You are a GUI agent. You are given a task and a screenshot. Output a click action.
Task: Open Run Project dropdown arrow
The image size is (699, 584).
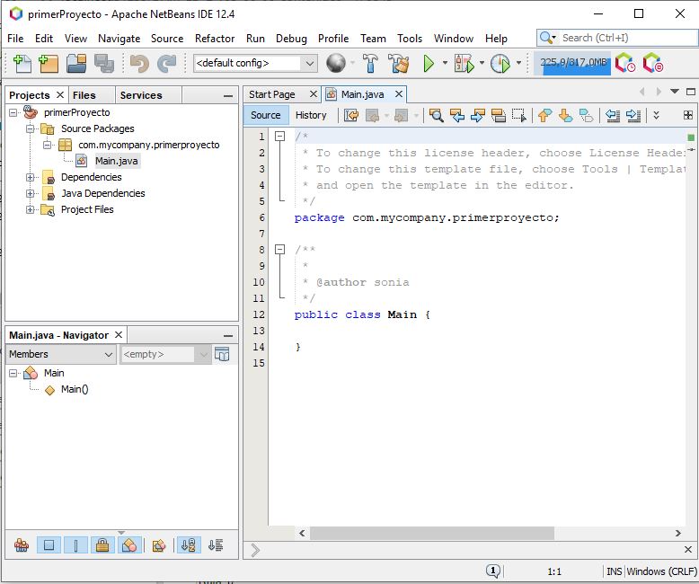[x=445, y=63]
